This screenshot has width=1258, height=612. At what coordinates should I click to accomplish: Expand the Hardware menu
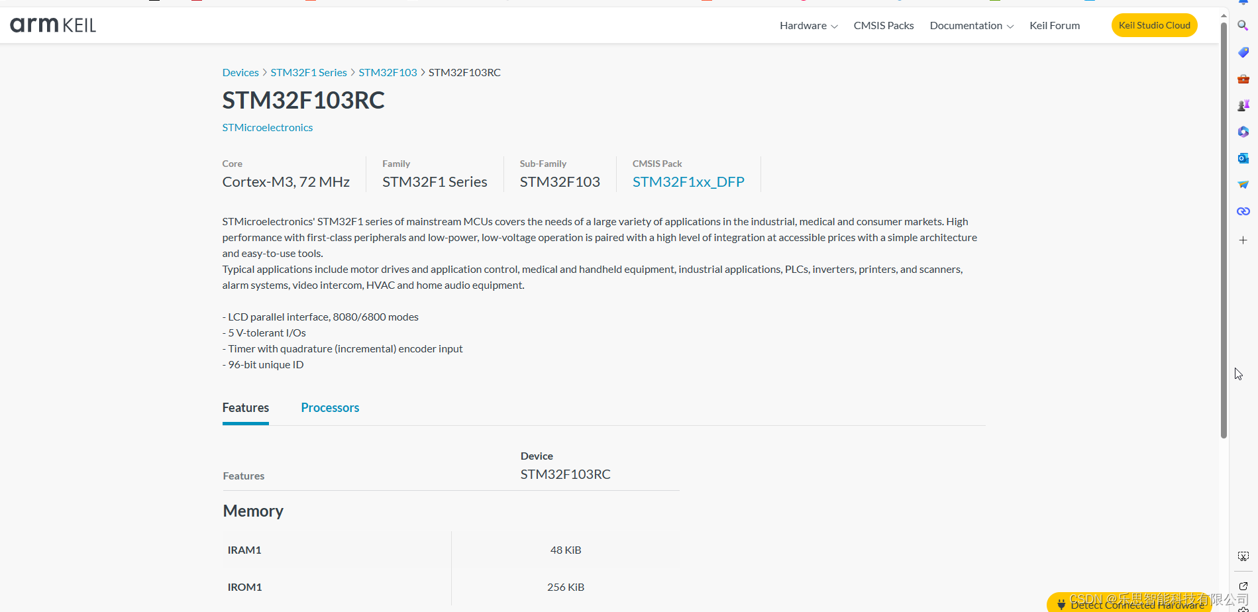pyautogui.click(x=808, y=26)
